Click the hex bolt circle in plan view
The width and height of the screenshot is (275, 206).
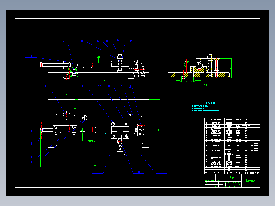pos(85,118)
